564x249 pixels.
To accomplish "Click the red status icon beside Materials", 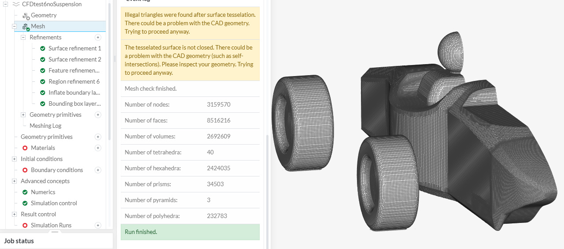I will [x=25, y=148].
